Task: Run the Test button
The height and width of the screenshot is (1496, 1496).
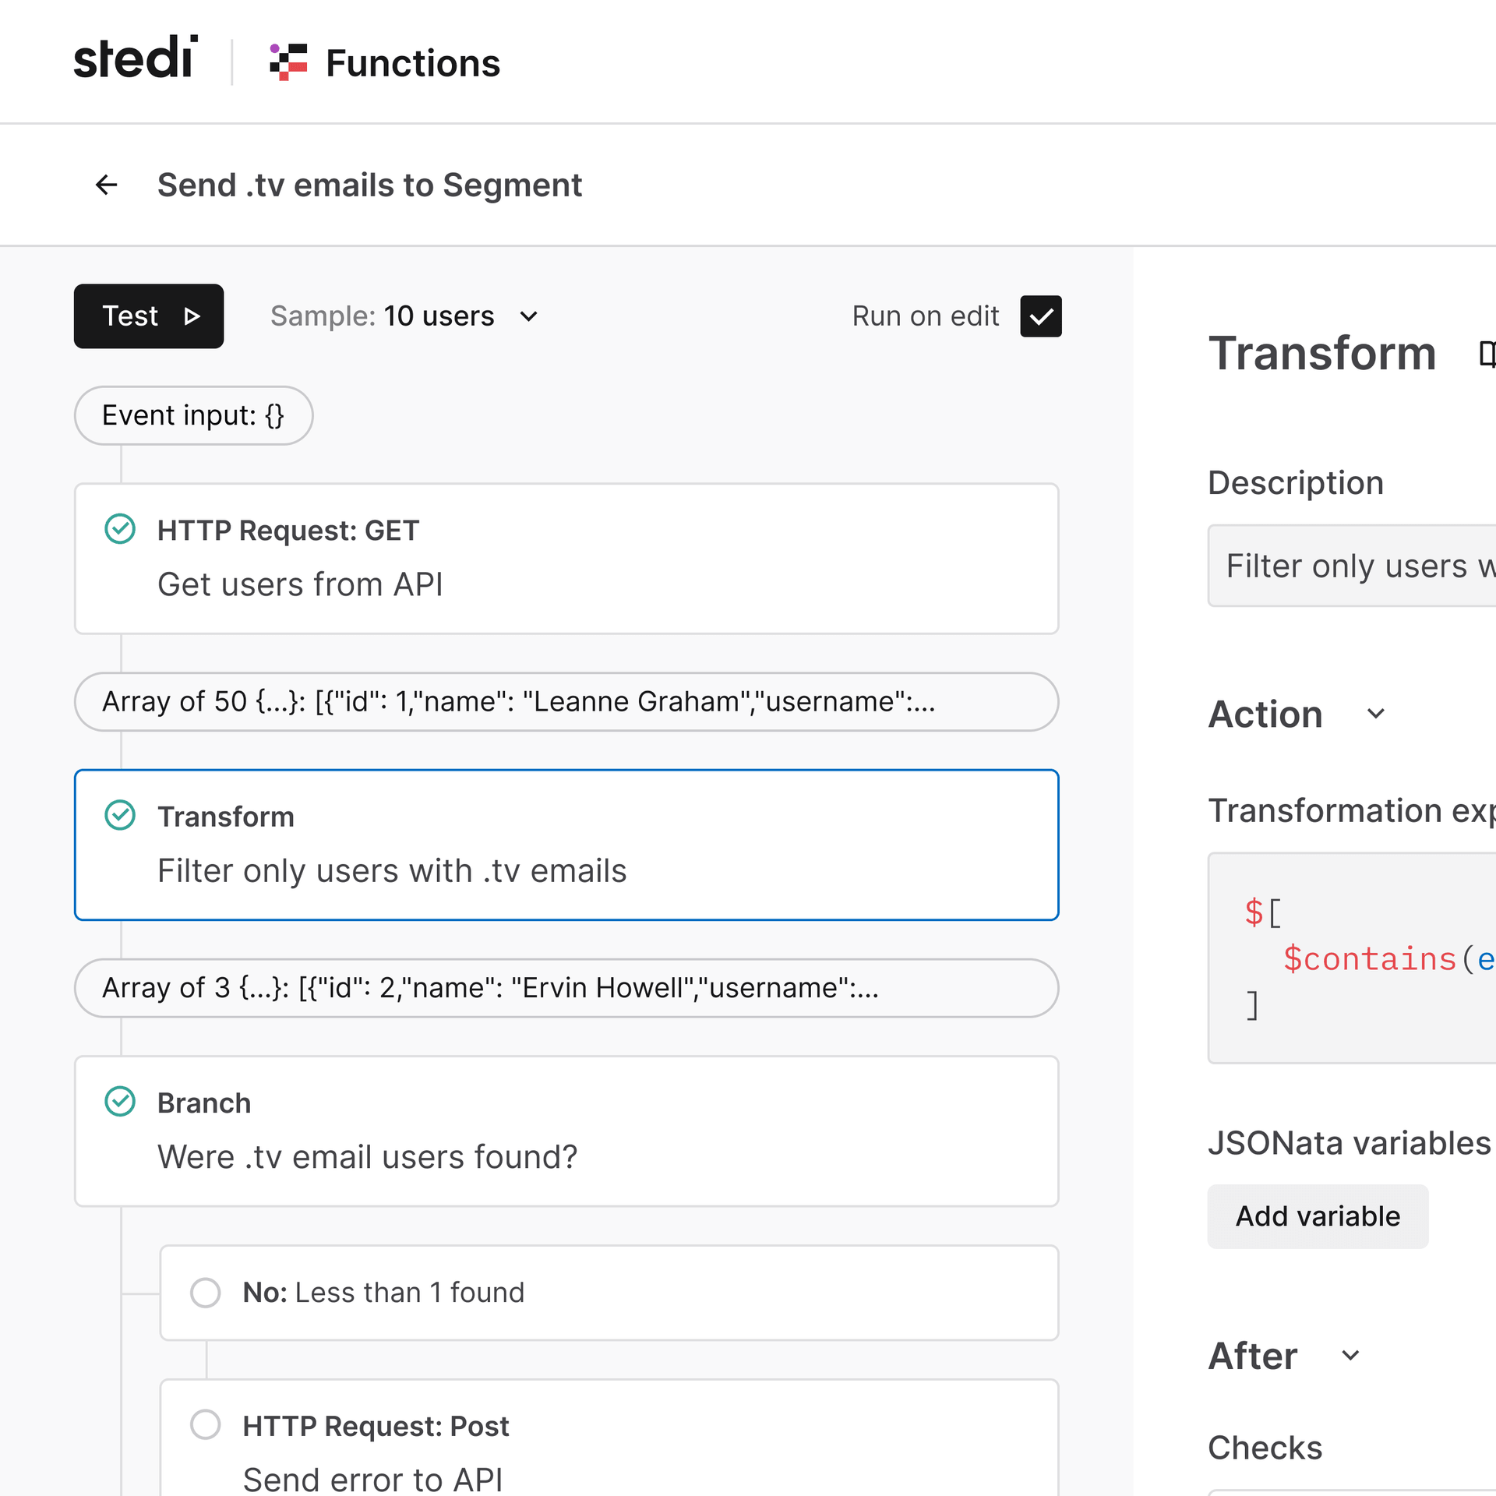Action: coord(148,316)
